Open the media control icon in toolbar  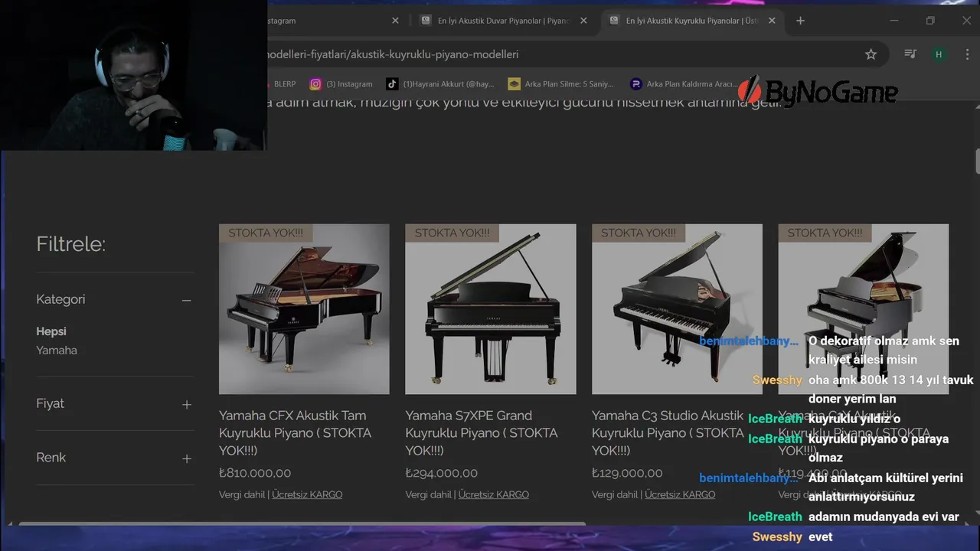910,54
